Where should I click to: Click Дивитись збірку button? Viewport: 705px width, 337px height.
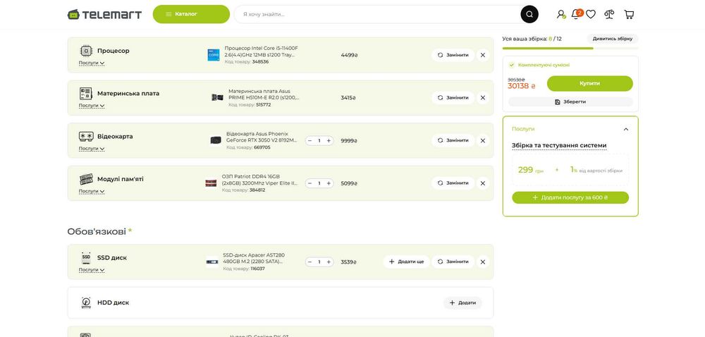(613, 39)
